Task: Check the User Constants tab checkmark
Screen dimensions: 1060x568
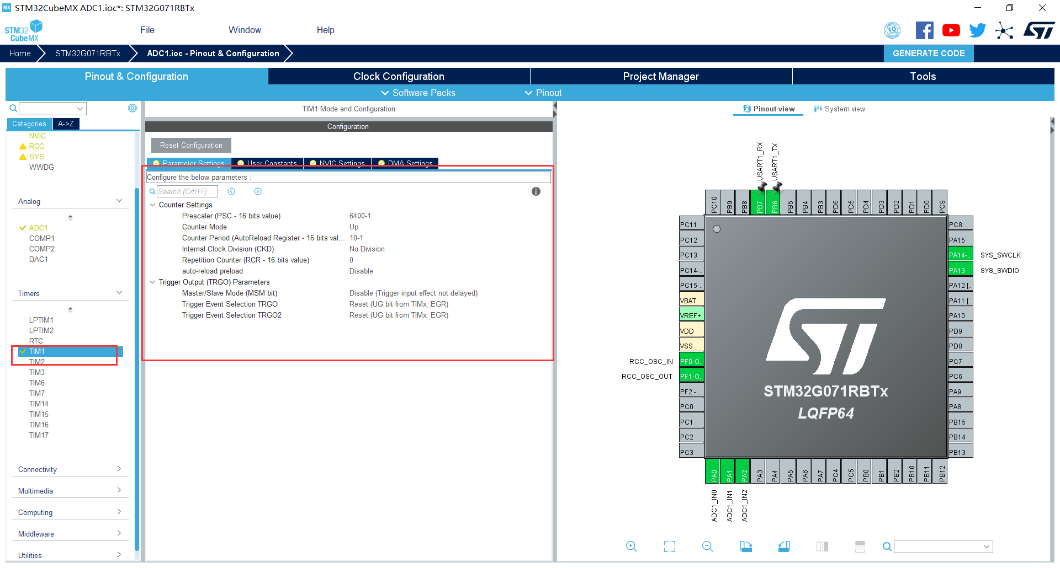Action: pos(241,163)
